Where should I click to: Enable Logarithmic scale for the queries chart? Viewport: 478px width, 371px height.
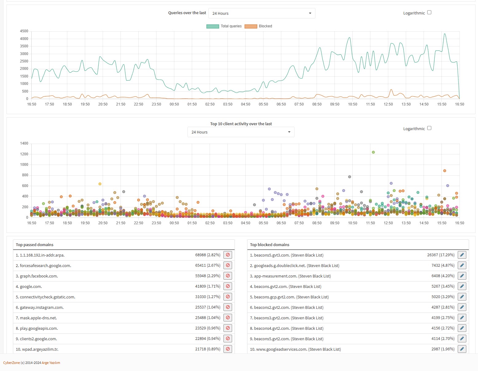click(x=429, y=13)
